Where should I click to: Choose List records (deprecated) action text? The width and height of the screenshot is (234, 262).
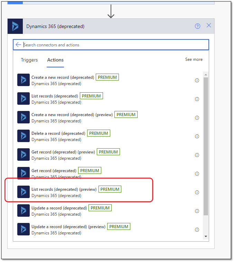pyautogui.click(x=55, y=96)
